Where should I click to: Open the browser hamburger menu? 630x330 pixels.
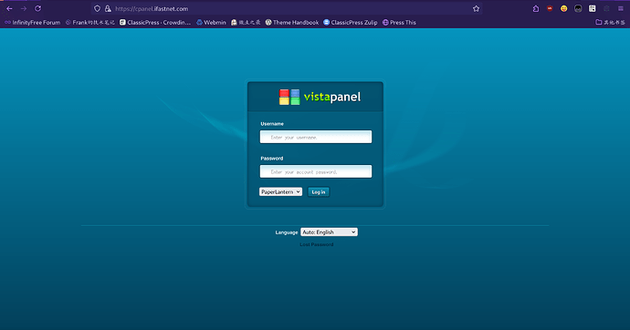[620, 8]
